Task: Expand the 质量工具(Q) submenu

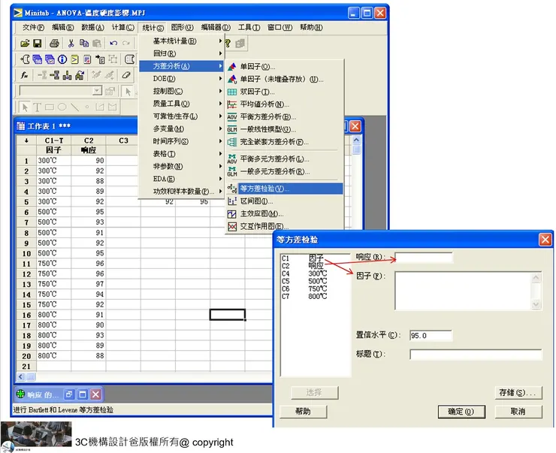Action: [x=182, y=104]
